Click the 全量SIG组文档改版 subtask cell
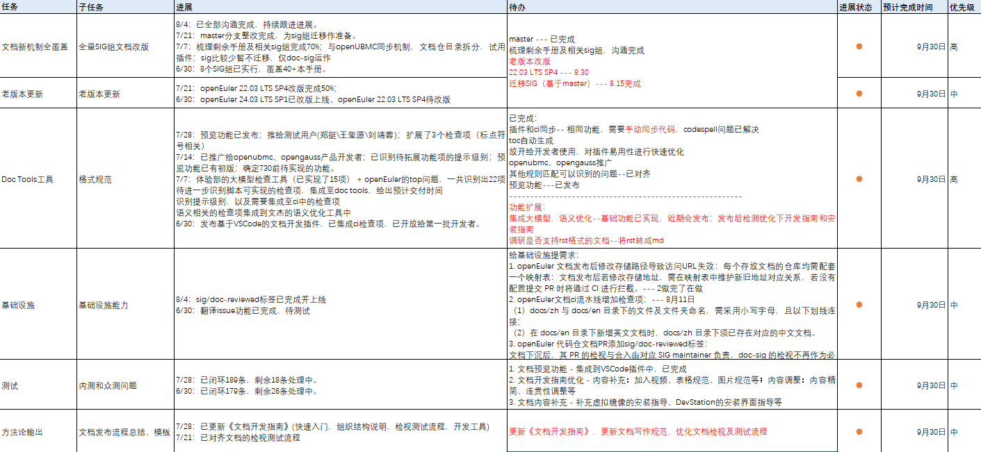981x452 pixels. pos(113,47)
